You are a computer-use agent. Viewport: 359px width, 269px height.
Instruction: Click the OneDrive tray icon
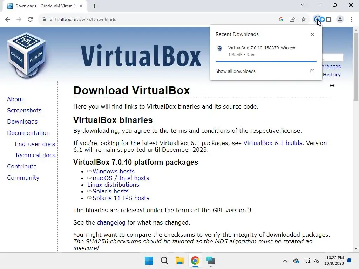click(296, 261)
